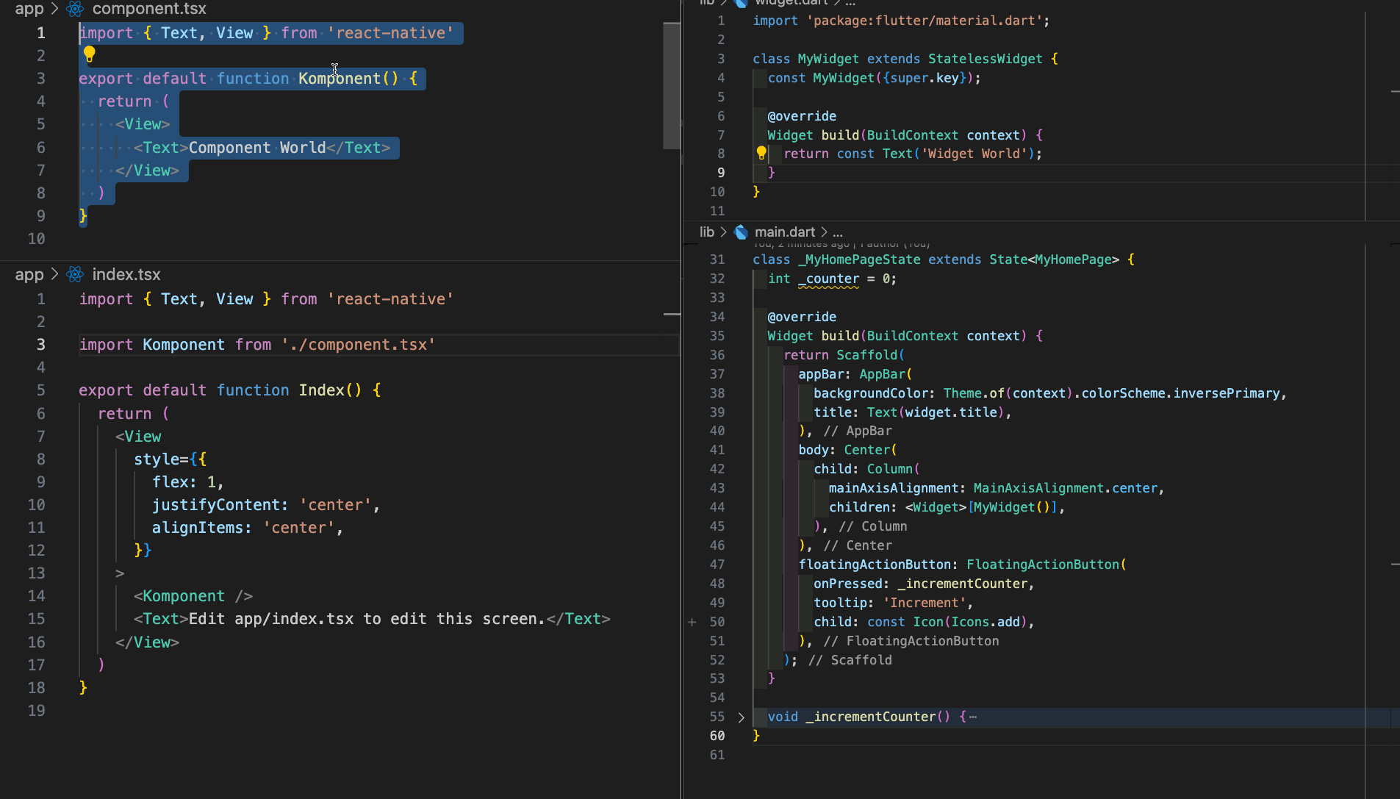Image resolution: width=1400 pixels, height=799 pixels.
Task: Open the 'app' breadcrumb above index.tsx
Action: [29, 275]
